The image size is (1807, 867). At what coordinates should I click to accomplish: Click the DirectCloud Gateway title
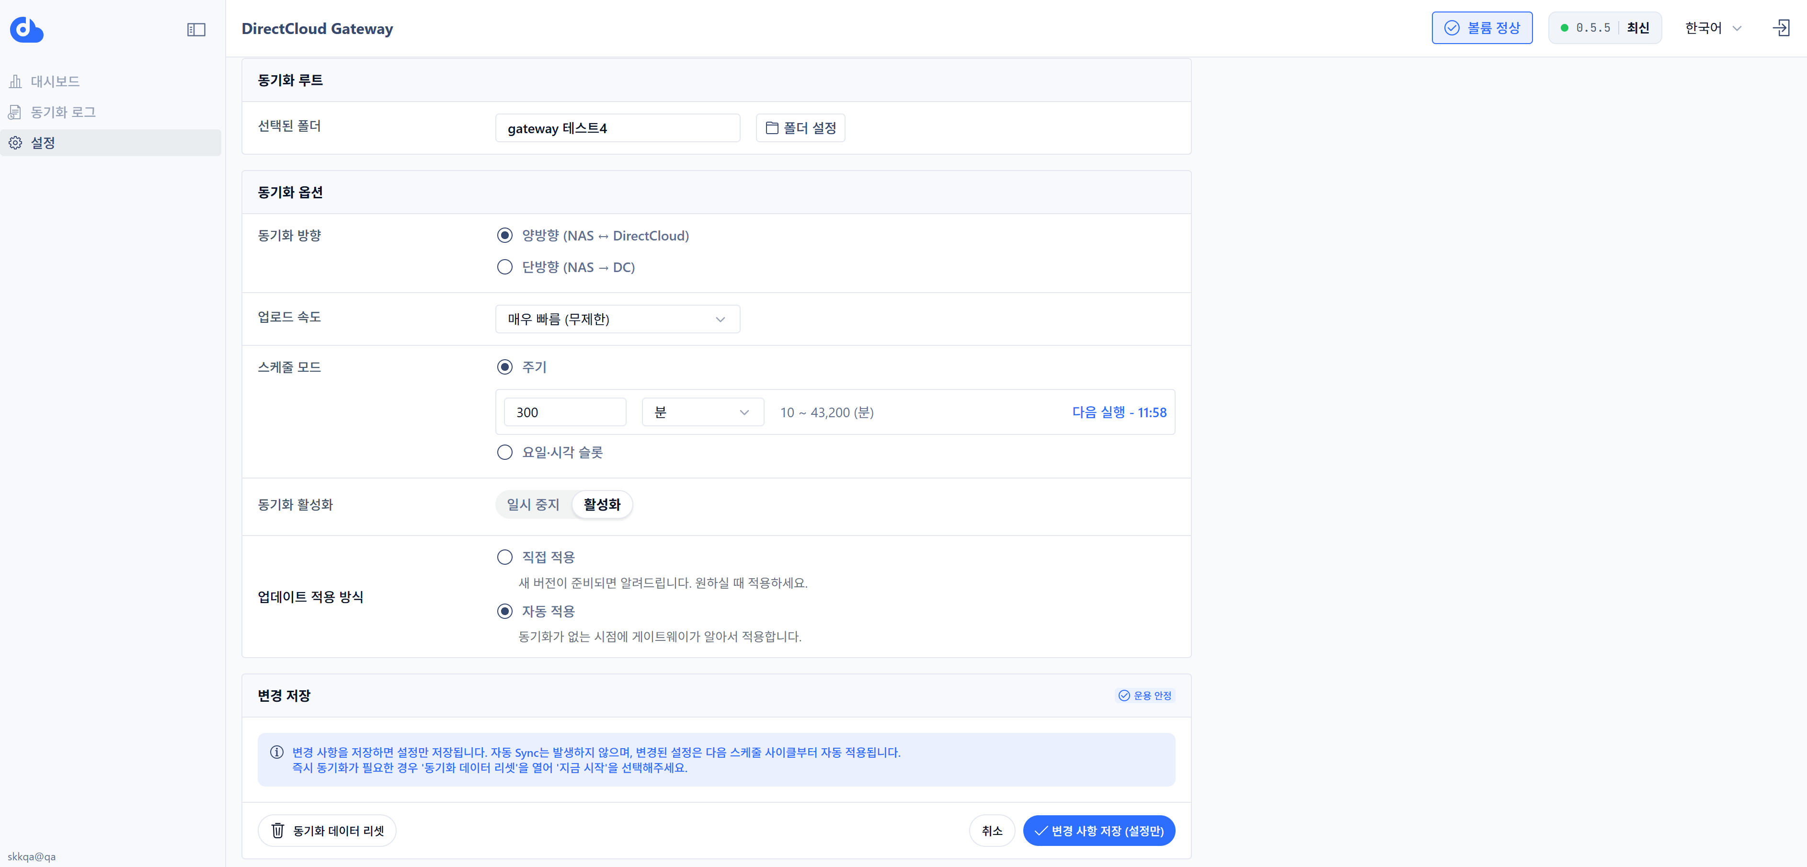(317, 29)
